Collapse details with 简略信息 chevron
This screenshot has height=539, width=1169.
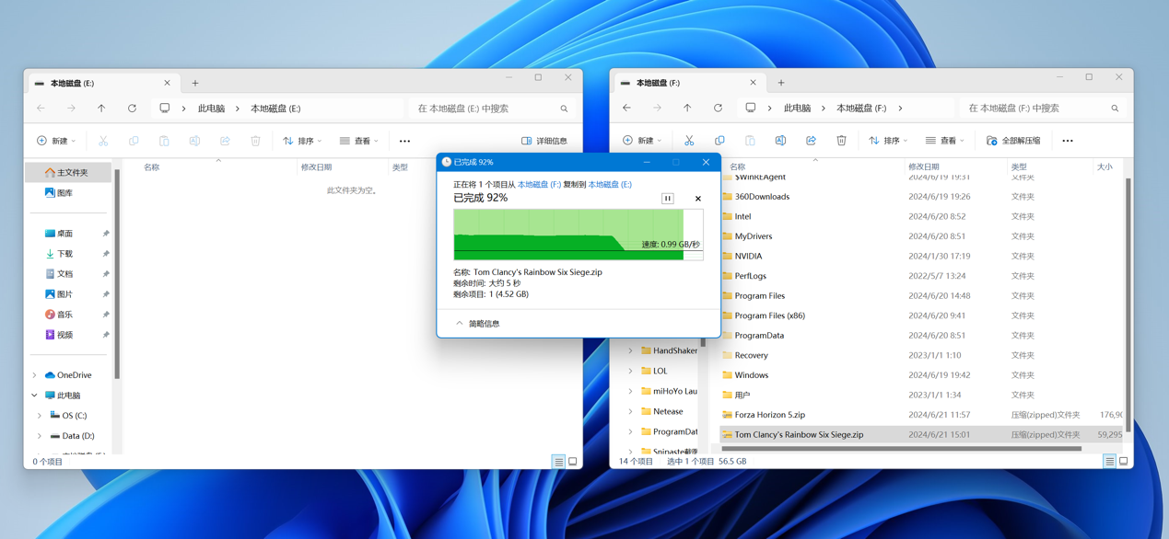[460, 324]
